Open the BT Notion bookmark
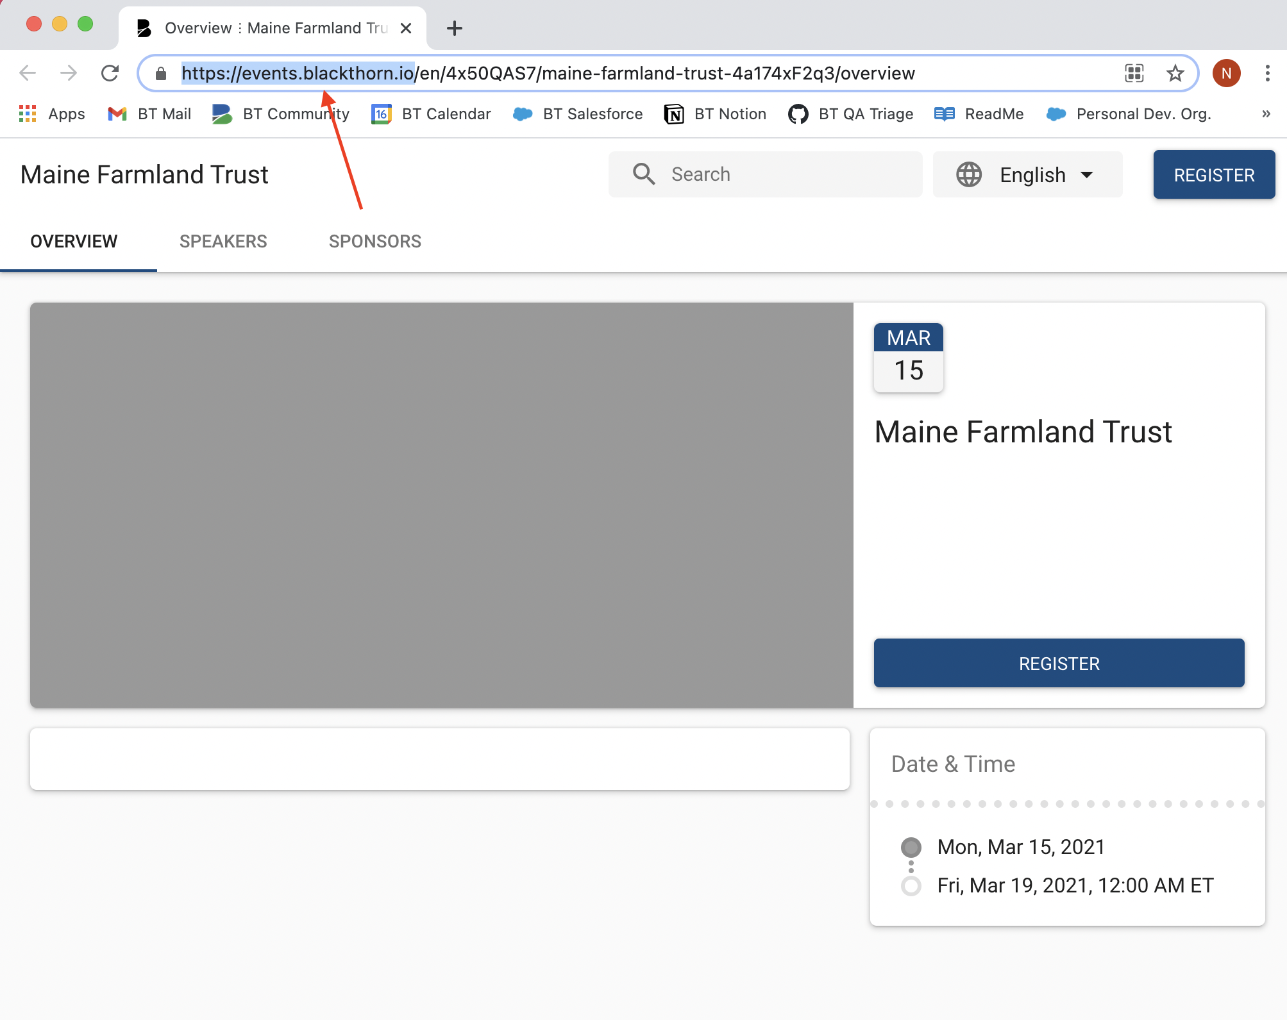This screenshot has width=1287, height=1020. (x=716, y=114)
